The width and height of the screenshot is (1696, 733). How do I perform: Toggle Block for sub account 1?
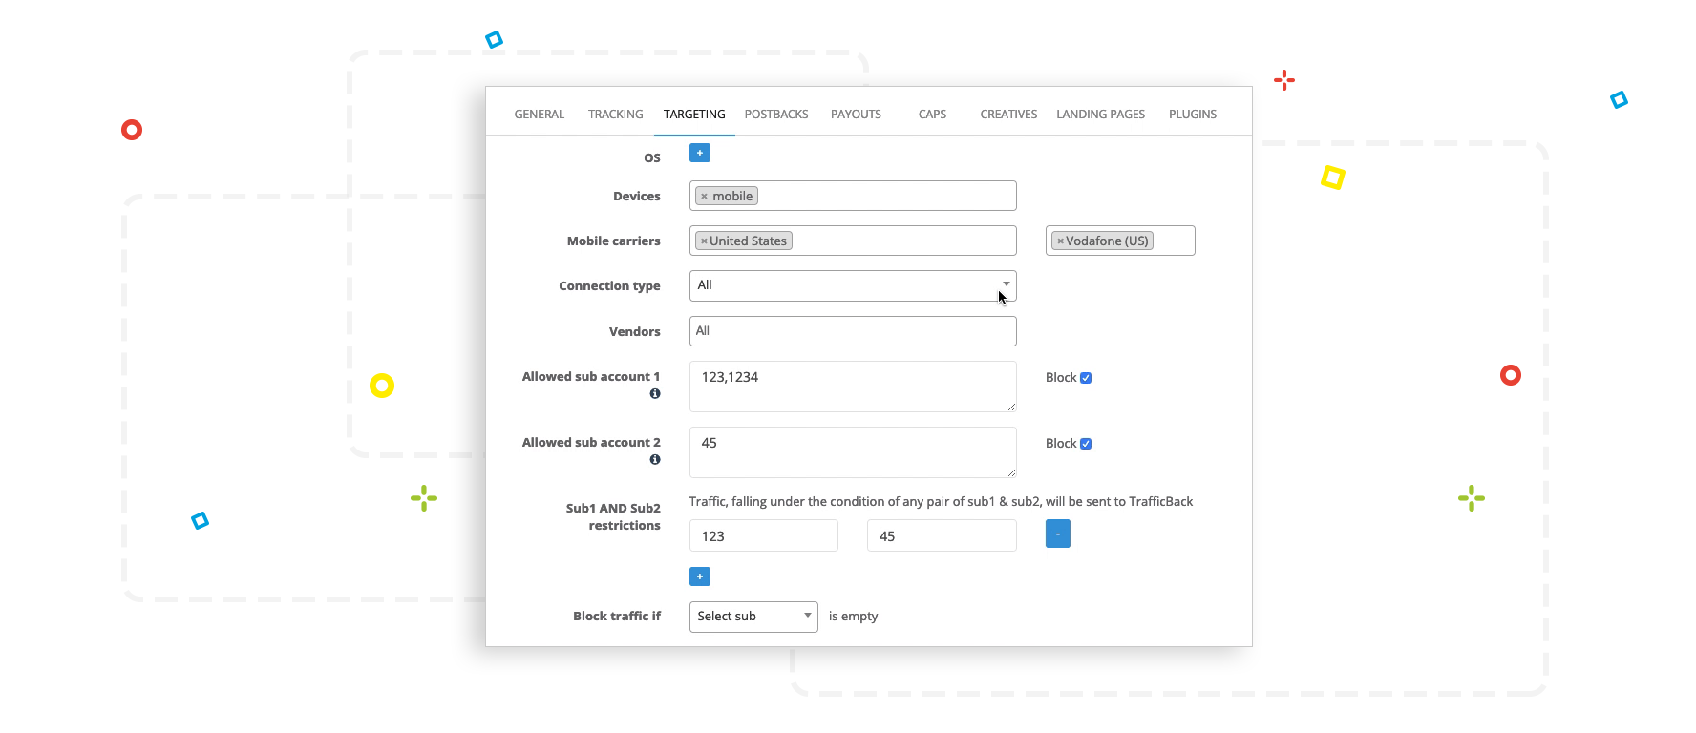1086,378
